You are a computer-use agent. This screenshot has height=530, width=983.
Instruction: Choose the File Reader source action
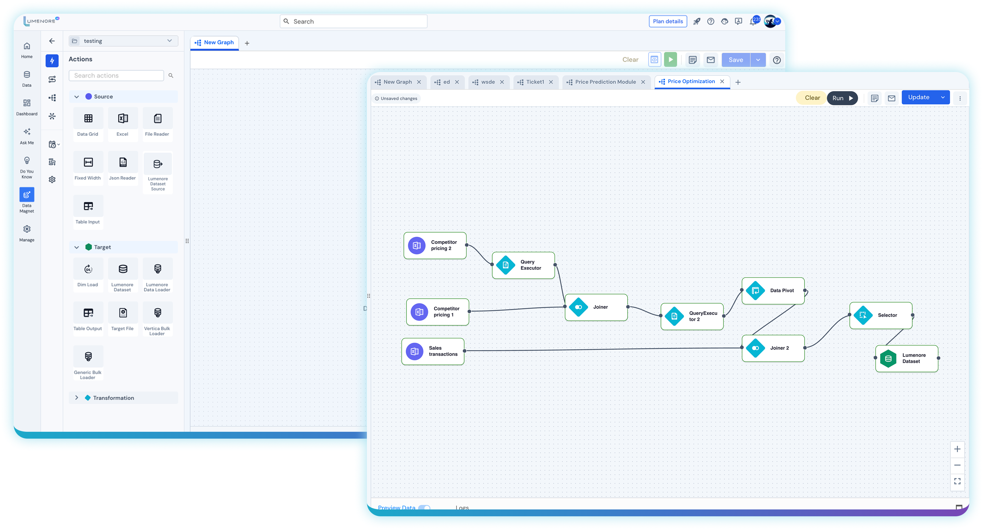pos(157,124)
